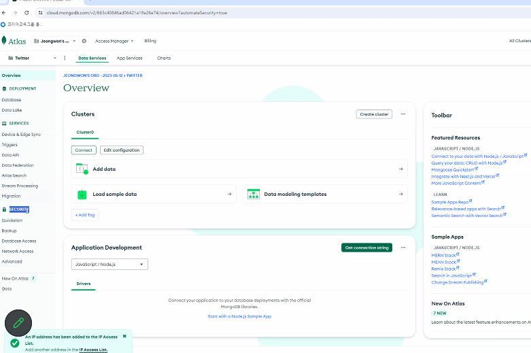Screen dimensions: 531x353
Task: Select Overview in the sidebar
Action: [x=11, y=75]
